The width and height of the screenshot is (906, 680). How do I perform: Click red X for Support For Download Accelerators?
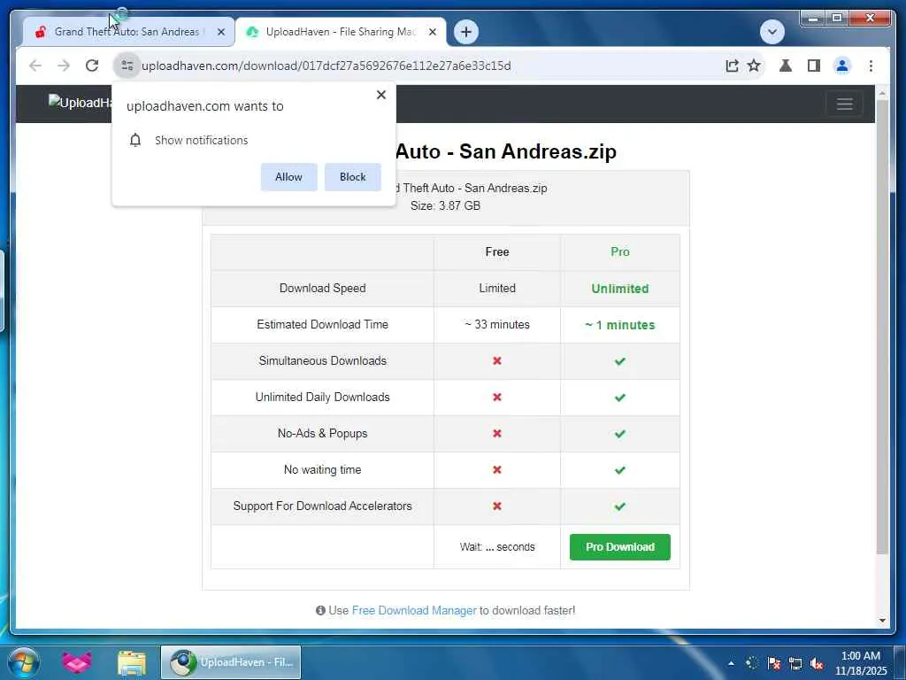pos(497,506)
